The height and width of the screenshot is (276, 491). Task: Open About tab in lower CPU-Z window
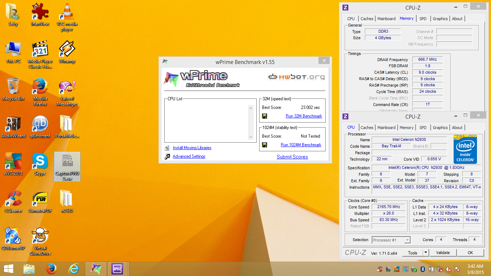[457, 128]
